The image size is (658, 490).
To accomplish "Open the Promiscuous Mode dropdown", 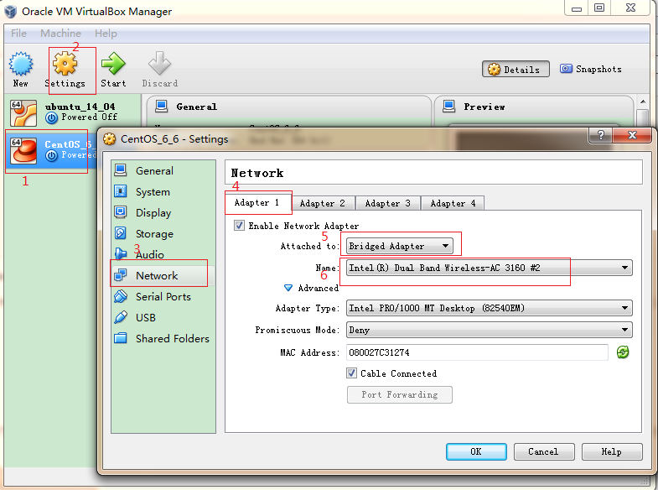I will [x=490, y=330].
